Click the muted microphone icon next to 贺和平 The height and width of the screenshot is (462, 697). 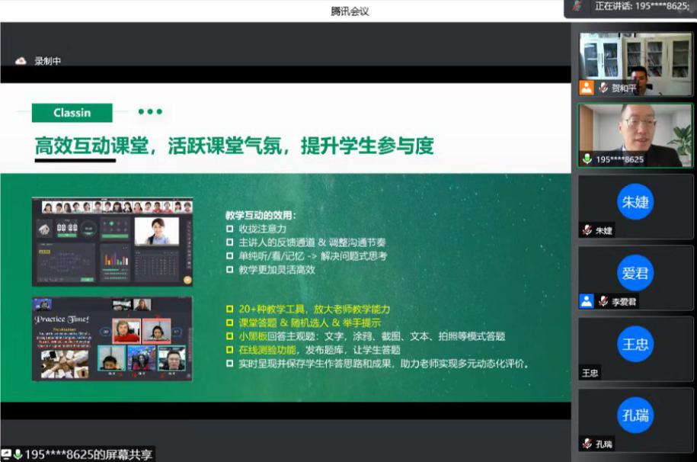pyautogui.click(x=603, y=88)
